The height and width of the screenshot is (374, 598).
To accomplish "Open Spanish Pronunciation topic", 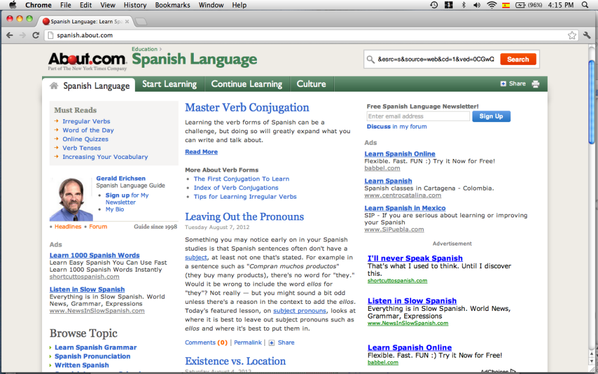I will coord(93,356).
